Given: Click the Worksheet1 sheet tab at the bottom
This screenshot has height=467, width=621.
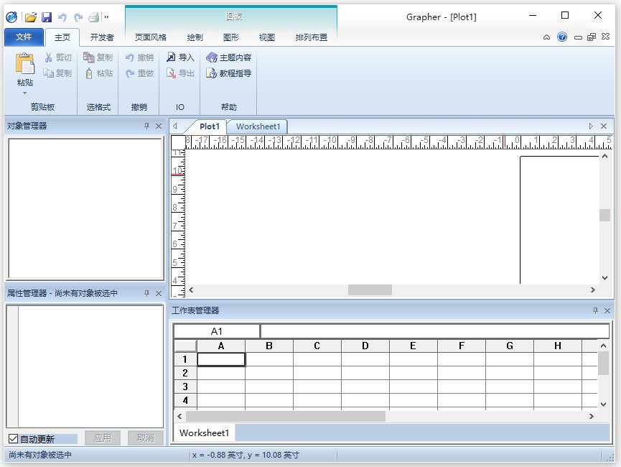Looking at the screenshot, I should (x=205, y=433).
